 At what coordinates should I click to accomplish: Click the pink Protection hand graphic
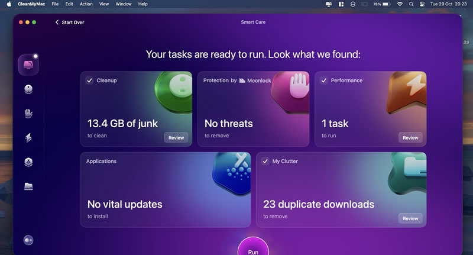click(x=291, y=92)
